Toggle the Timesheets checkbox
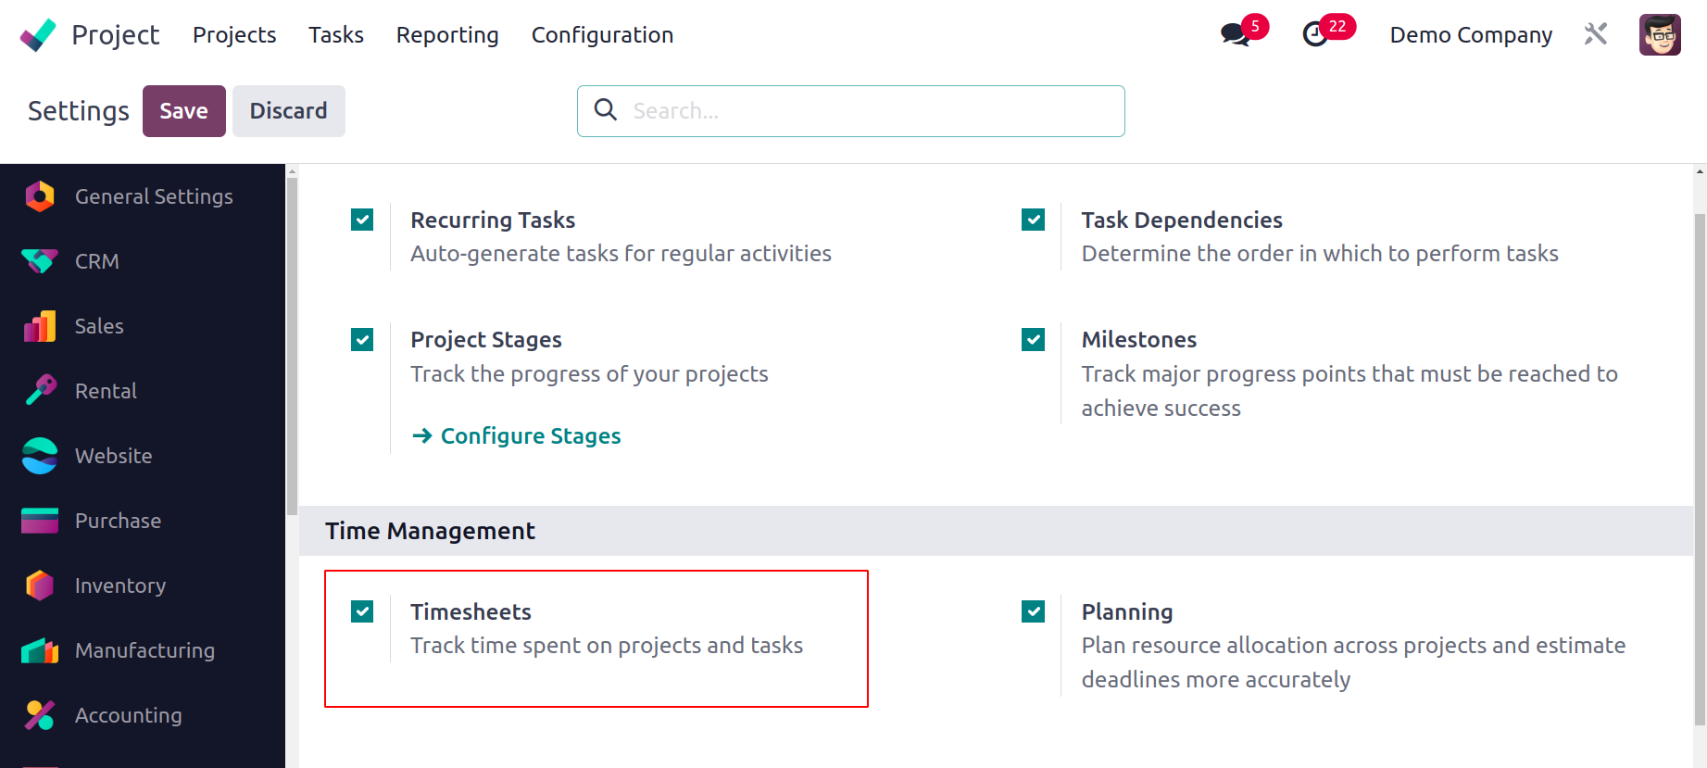This screenshot has height=768, width=1707. [362, 611]
